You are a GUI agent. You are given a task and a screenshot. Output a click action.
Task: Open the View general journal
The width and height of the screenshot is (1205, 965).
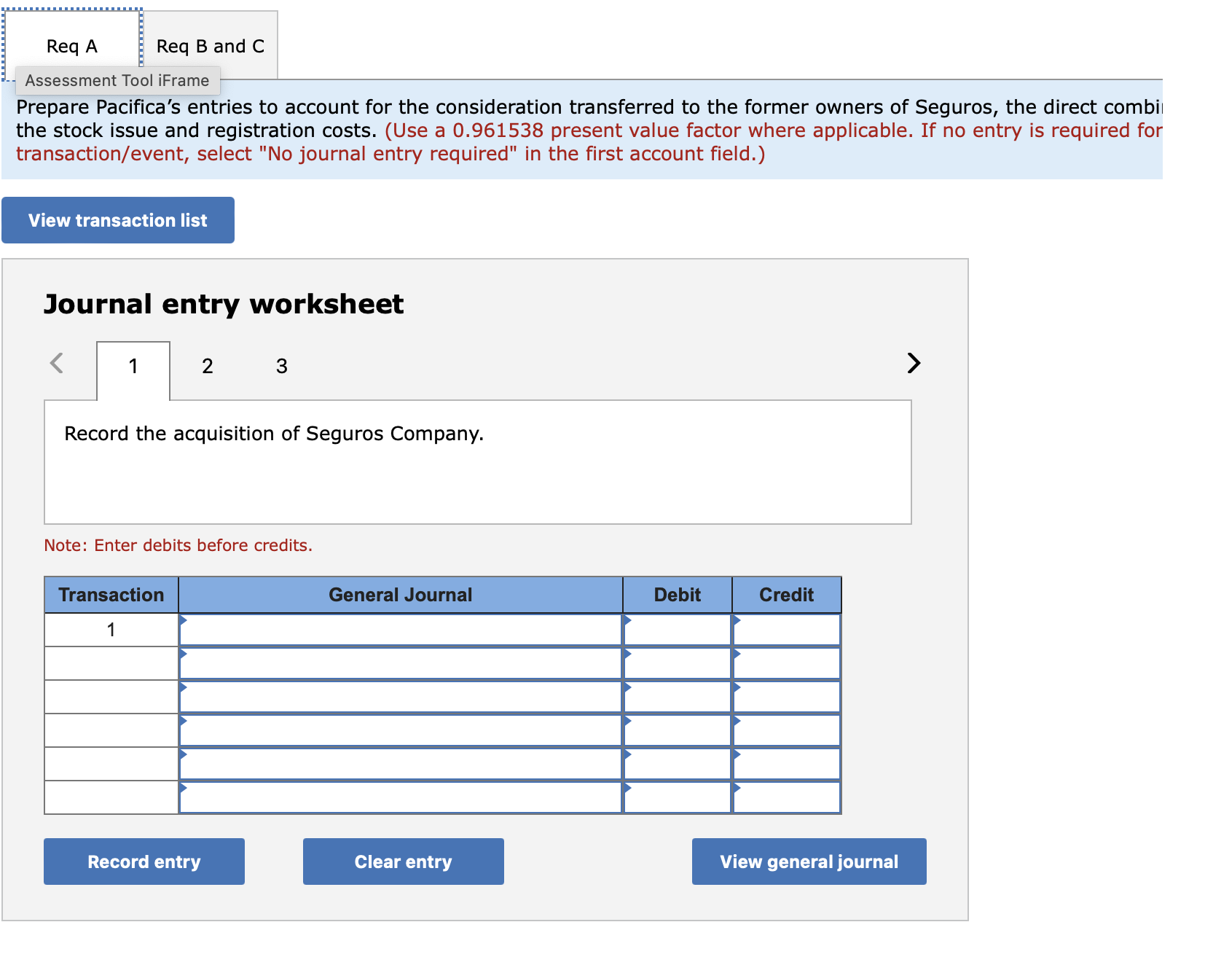coord(808,861)
